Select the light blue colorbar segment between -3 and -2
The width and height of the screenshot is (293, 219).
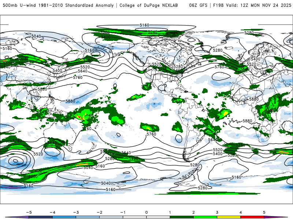click(88, 217)
